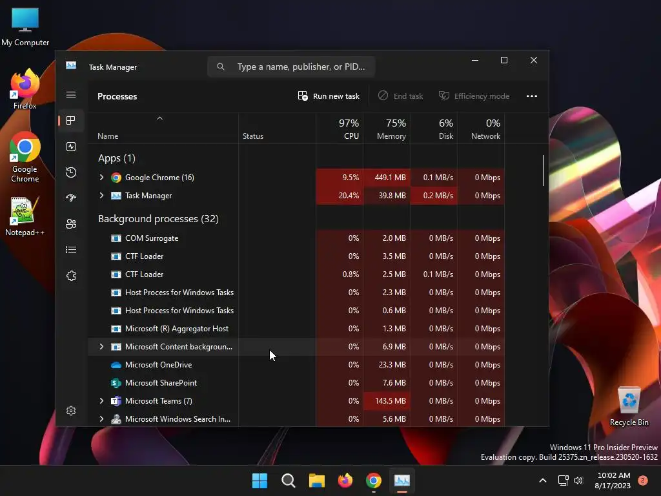The width and height of the screenshot is (661, 496).
Task: Sort processes by Network column
Action: 481,129
